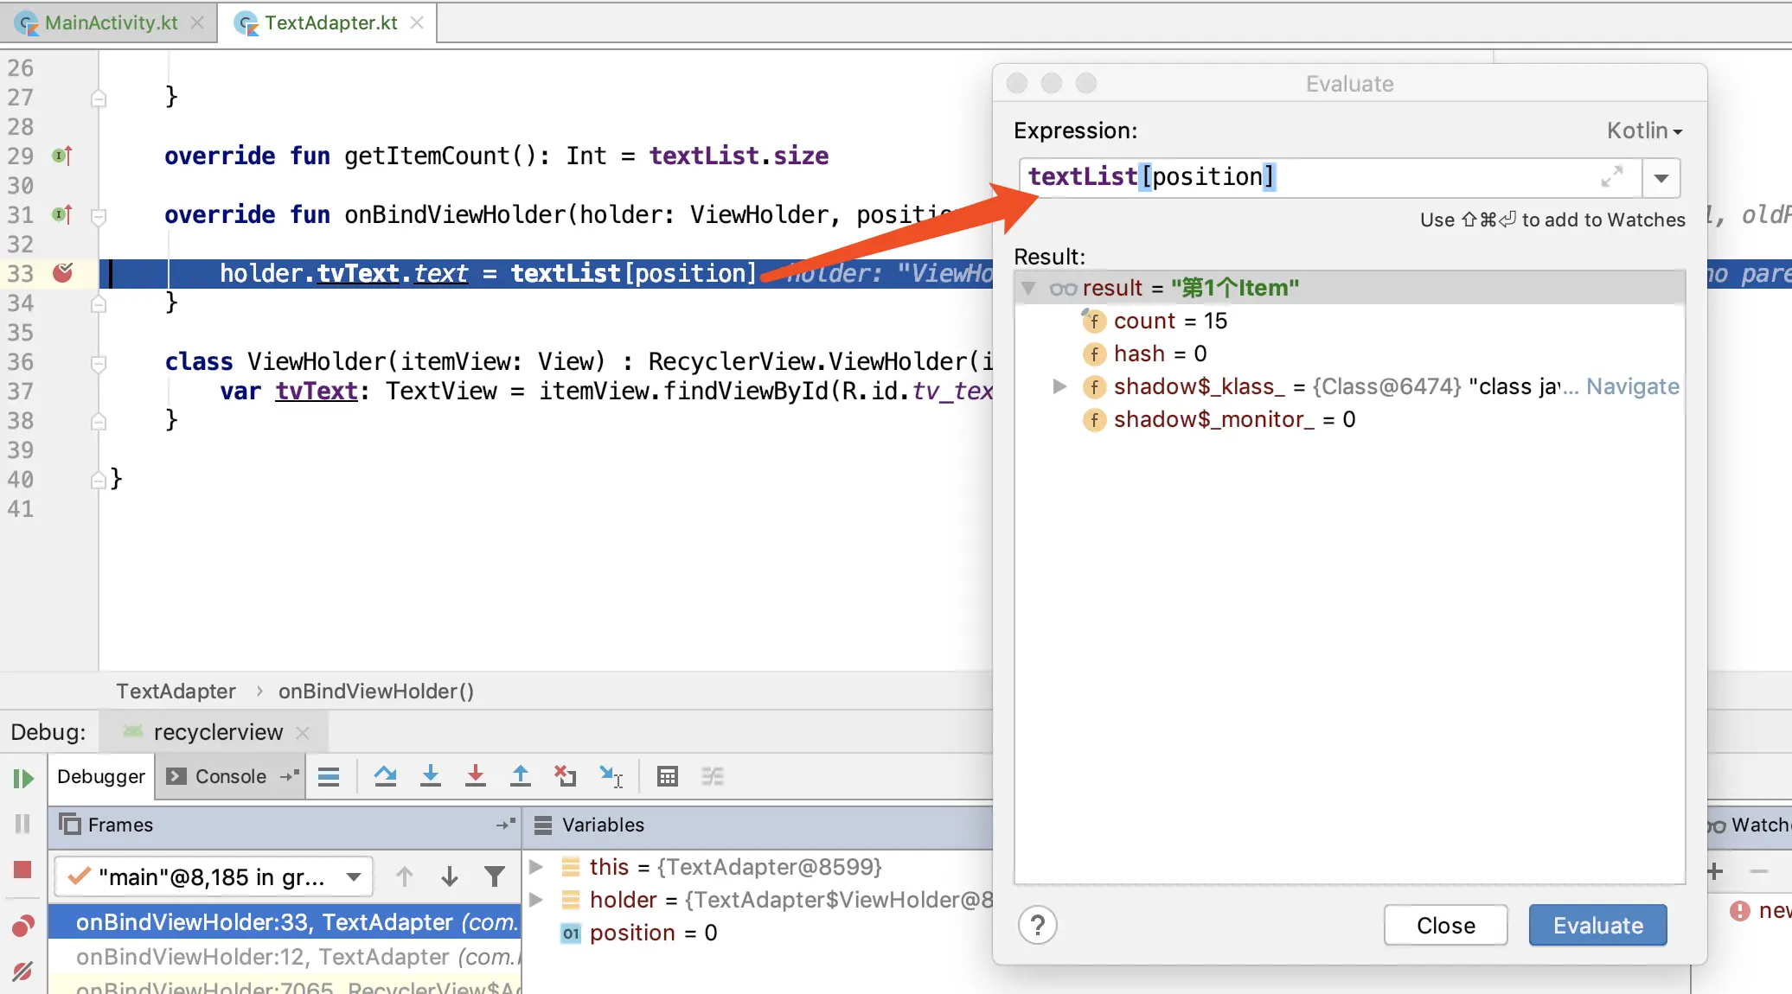The width and height of the screenshot is (1792, 994).
Task: Override gutter icon on line 29
Action: pyautogui.click(x=62, y=156)
